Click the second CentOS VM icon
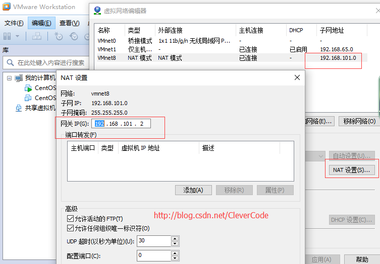This screenshot has width=380, height=264. tap(28, 98)
